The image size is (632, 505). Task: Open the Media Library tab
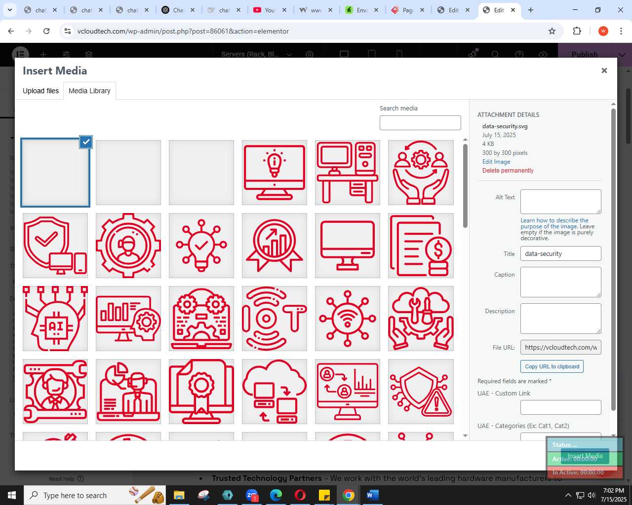click(x=89, y=91)
